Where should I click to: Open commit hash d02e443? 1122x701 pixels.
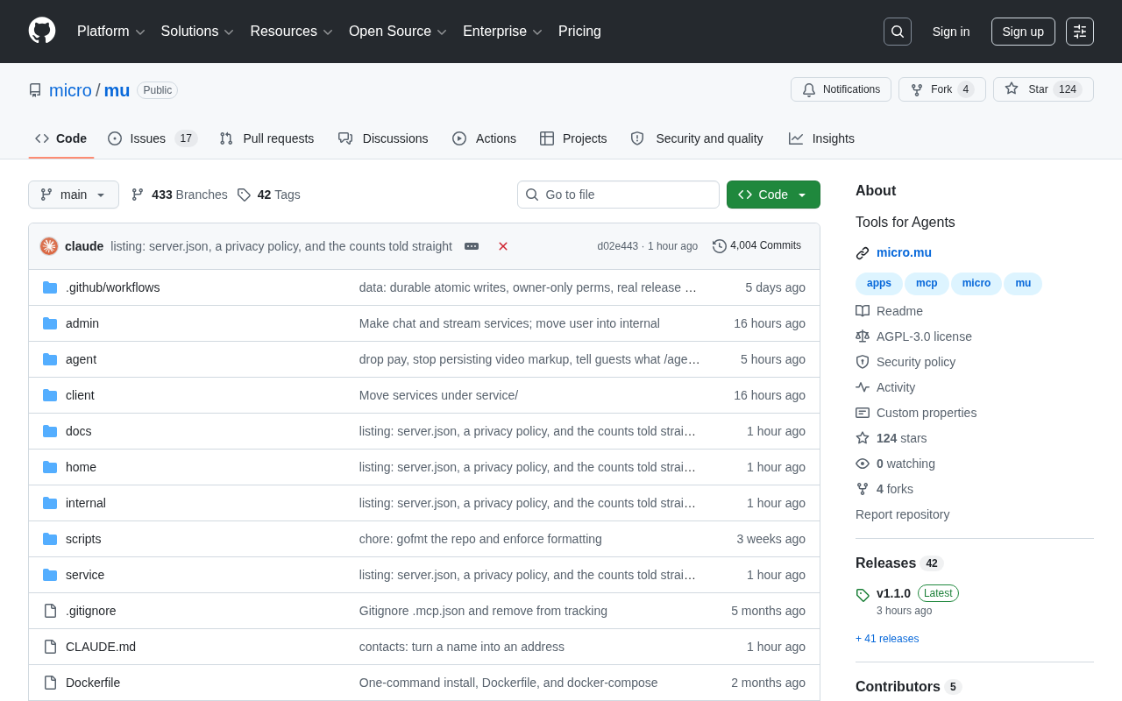(x=618, y=246)
